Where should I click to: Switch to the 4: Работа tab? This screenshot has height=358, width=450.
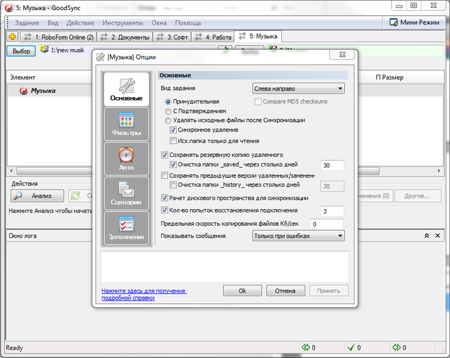click(213, 37)
